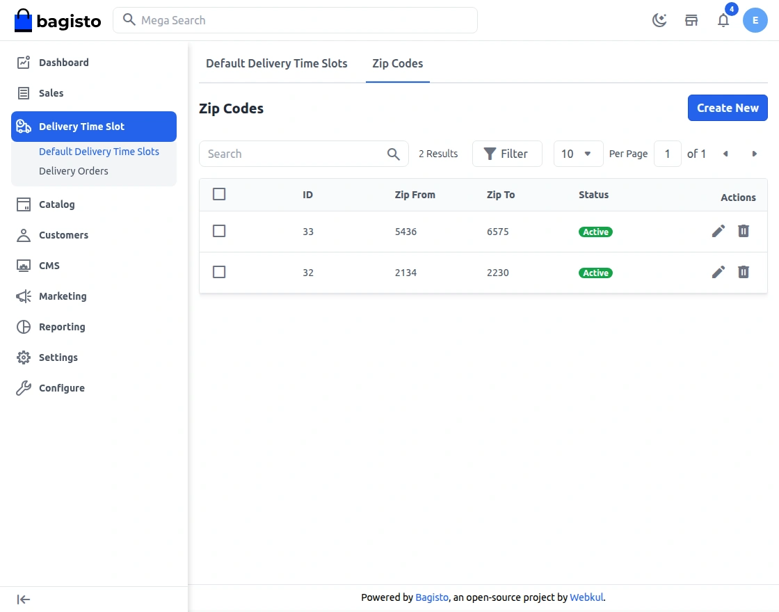
Task: Open Delivery Orders submenu item
Action: pyautogui.click(x=74, y=171)
